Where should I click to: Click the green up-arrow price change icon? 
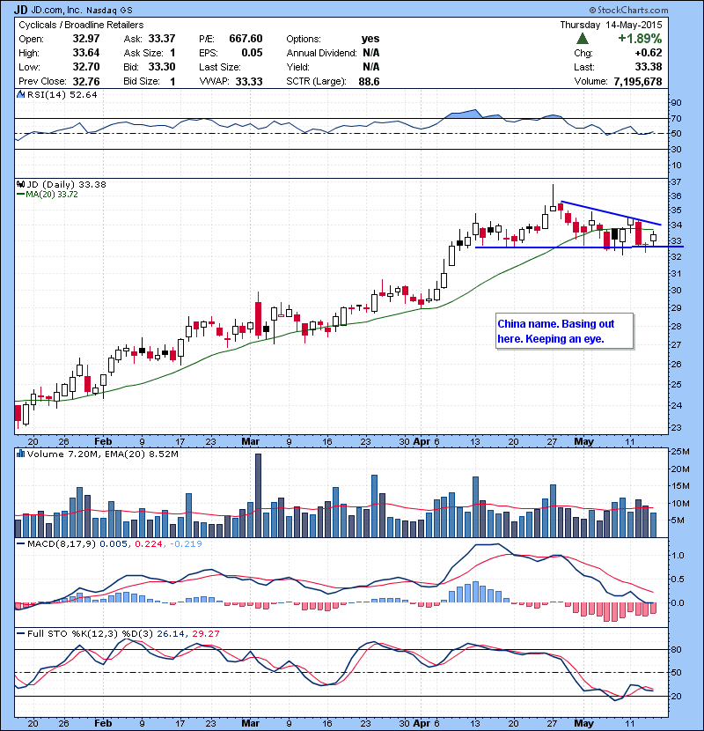click(x=583, y=40)
